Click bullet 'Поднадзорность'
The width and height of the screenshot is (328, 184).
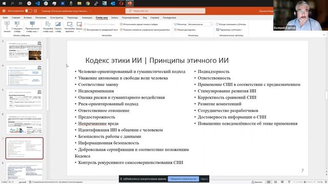pyautogui.click(x=214, y=72)
